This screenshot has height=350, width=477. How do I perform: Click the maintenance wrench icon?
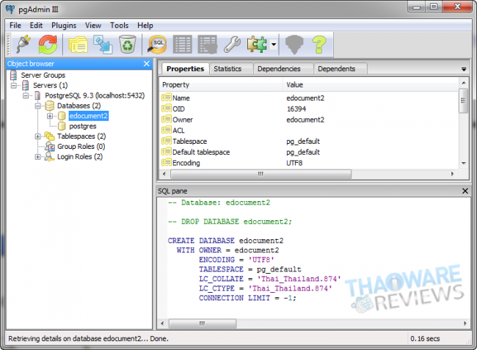pos(233,45)
